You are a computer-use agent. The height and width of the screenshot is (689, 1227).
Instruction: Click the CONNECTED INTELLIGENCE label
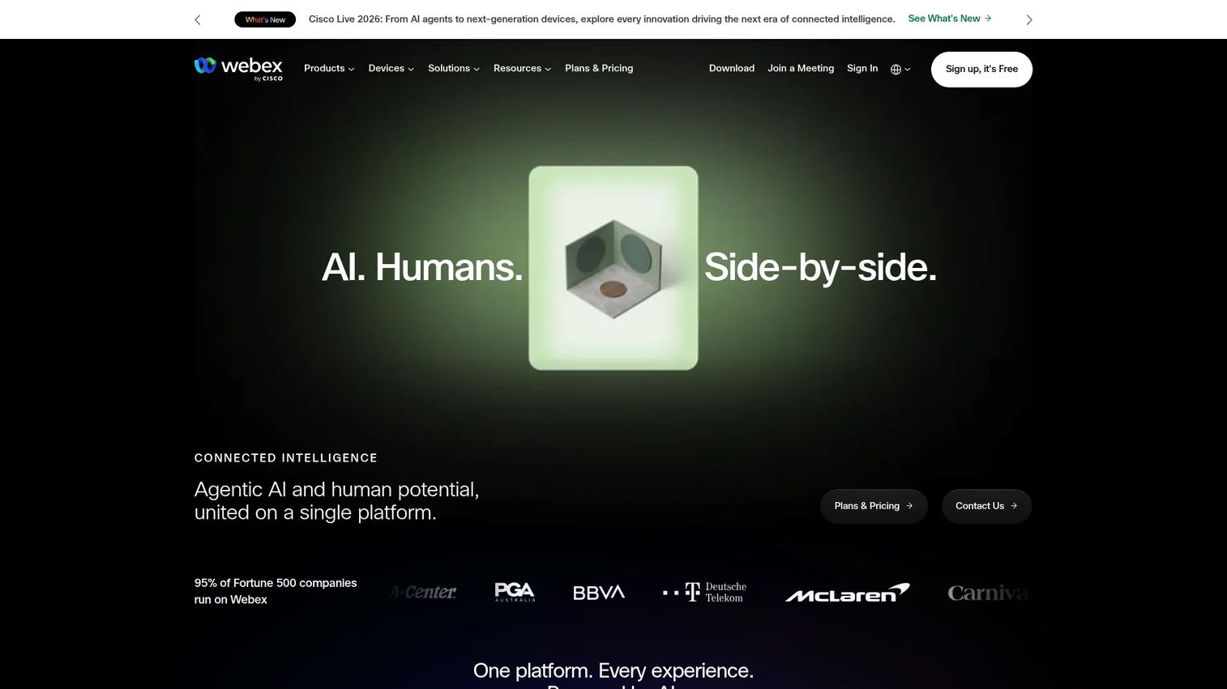[286, 458]
